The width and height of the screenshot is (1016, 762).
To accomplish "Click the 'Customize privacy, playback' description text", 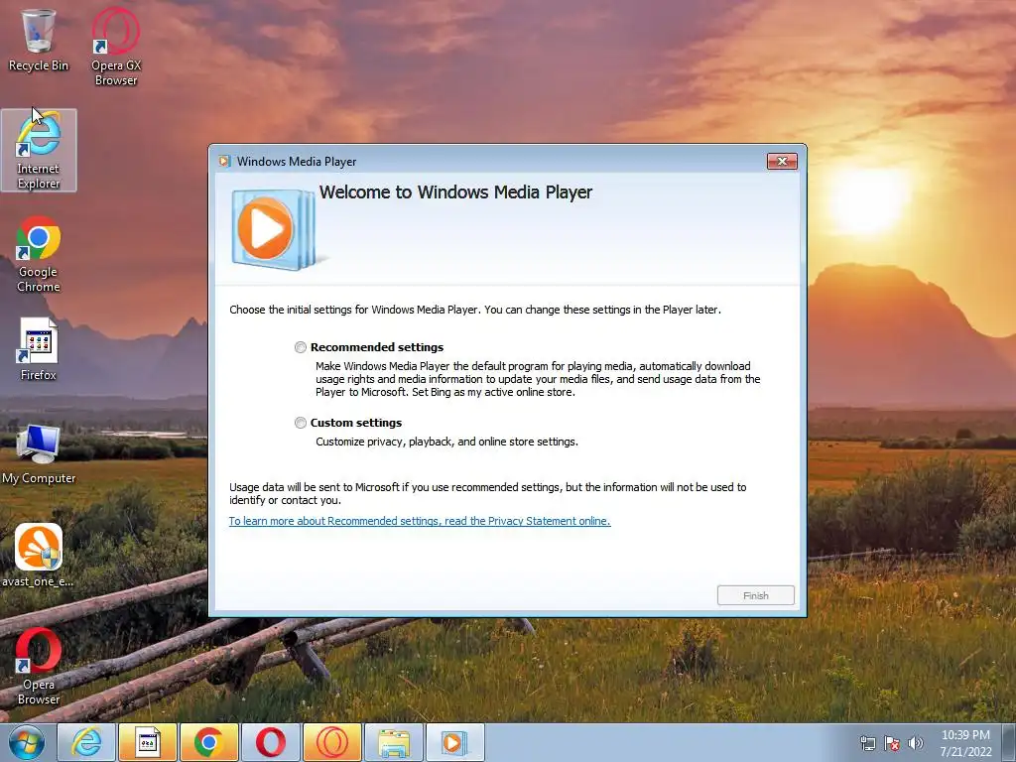I will tap(446, 442).
